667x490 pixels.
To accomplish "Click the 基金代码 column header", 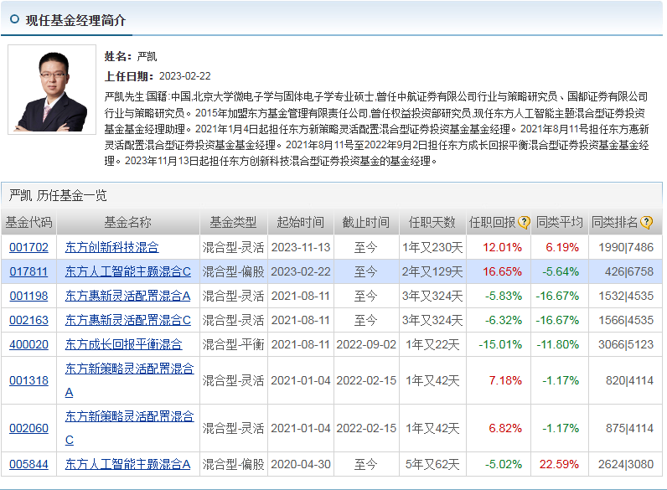I will (29, 222).
